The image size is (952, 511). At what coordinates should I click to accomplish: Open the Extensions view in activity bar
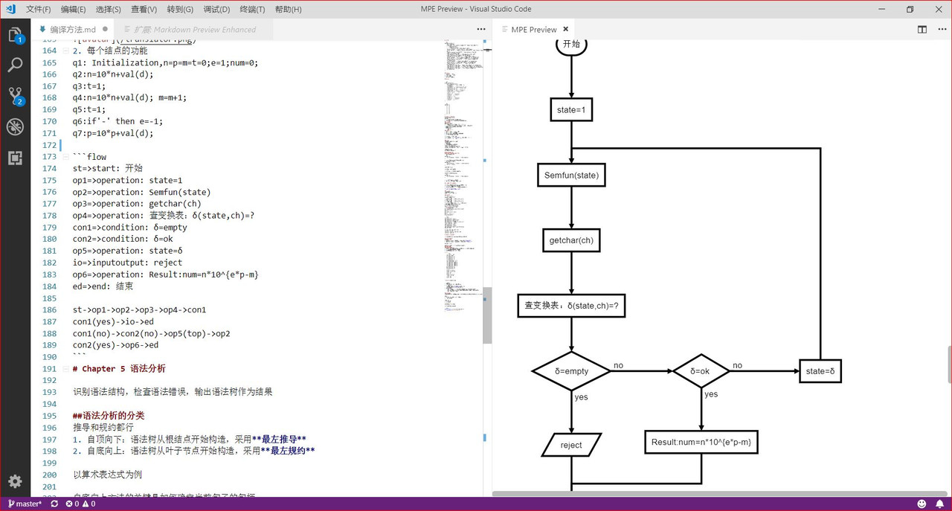[x=15, y=158]
